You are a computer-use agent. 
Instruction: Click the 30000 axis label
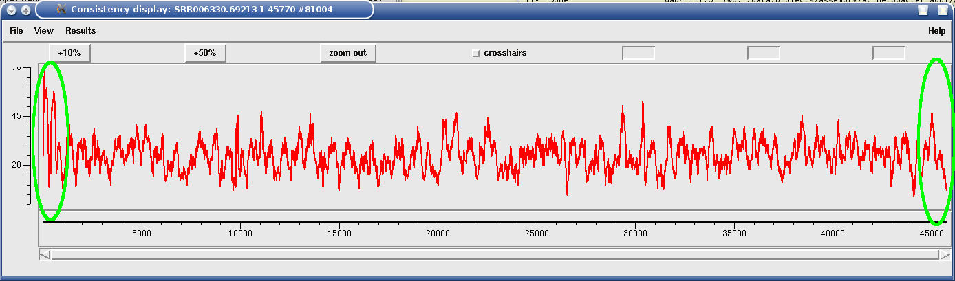[635, 234]
